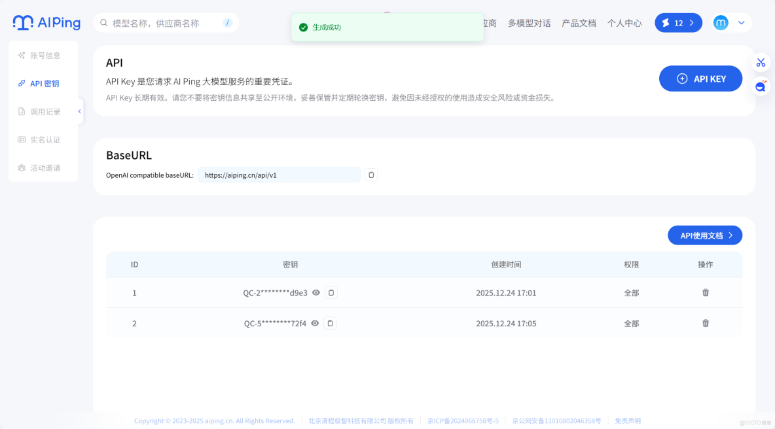Collapse the left sidebar panel
Screen dimensions: 775x429
click(79, 111)
